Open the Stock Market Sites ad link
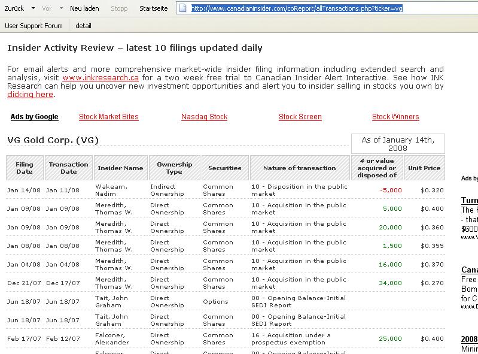The height and width of the screenshot is (354, 478). click(108, 117)
